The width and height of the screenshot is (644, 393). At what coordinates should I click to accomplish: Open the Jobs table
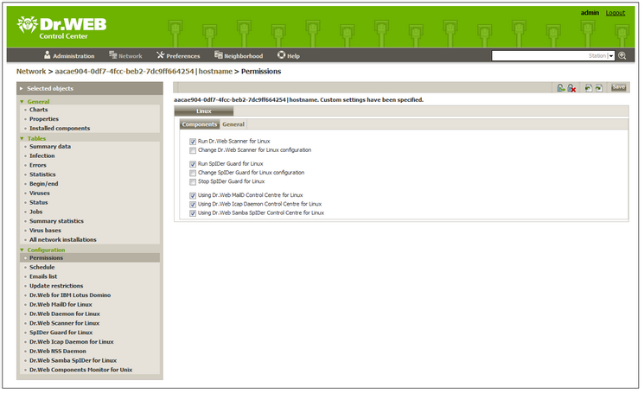(x=35, y=212)
